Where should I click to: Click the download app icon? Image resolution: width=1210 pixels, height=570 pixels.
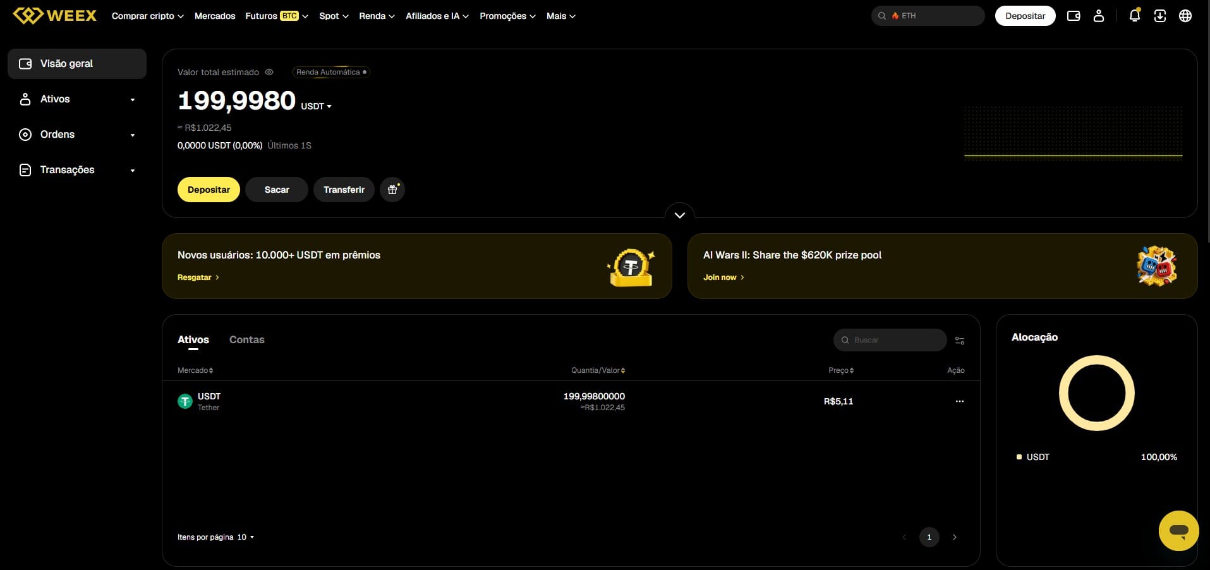[x=1160, y=16]
